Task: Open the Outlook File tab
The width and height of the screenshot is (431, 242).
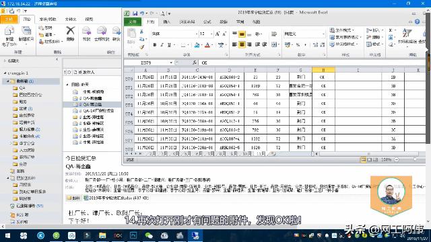Action: pos(9,19)
